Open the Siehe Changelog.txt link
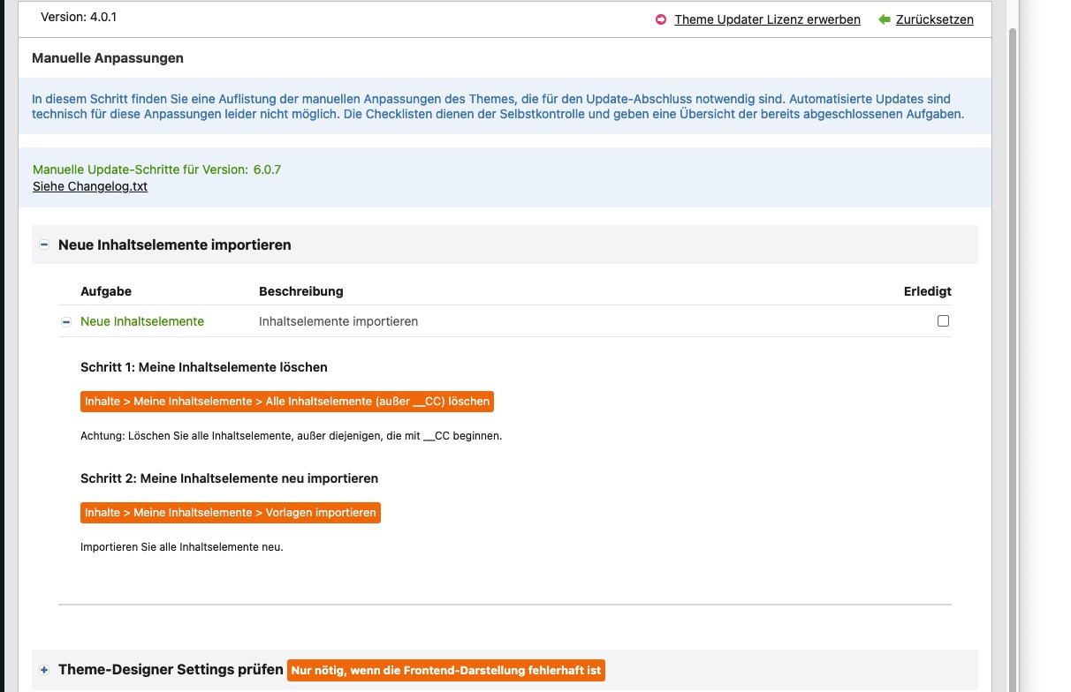This screenshot has width=1071, height=692. 90,186
